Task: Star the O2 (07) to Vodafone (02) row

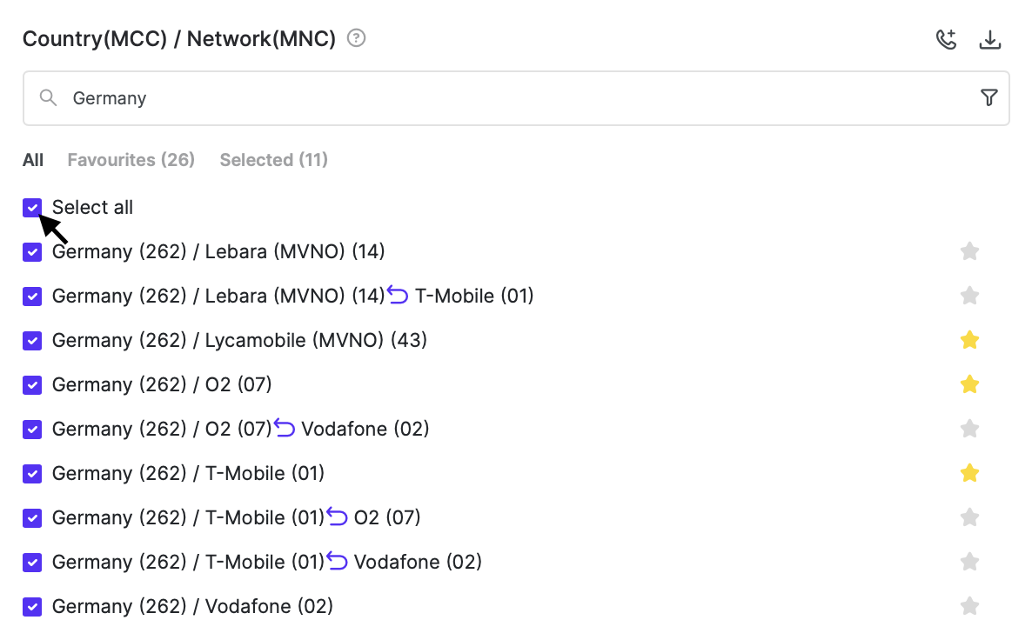Action: point(969,429)
